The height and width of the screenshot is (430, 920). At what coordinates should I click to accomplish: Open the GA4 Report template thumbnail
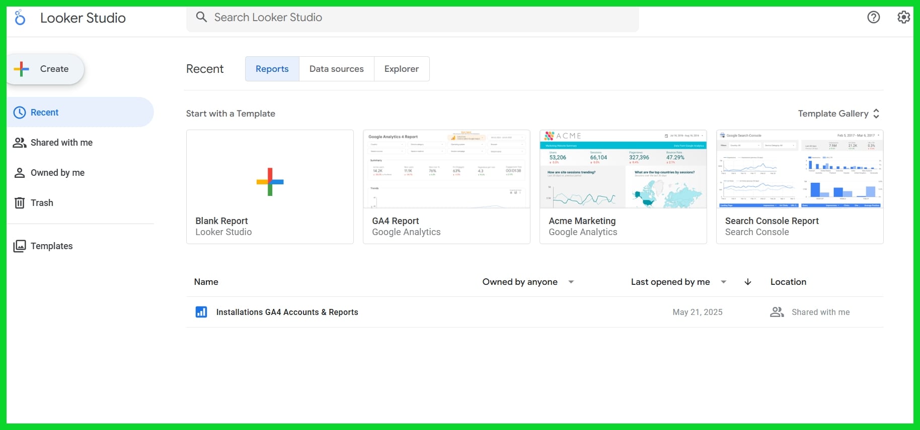pyautogui.click(x=446, y=169)
